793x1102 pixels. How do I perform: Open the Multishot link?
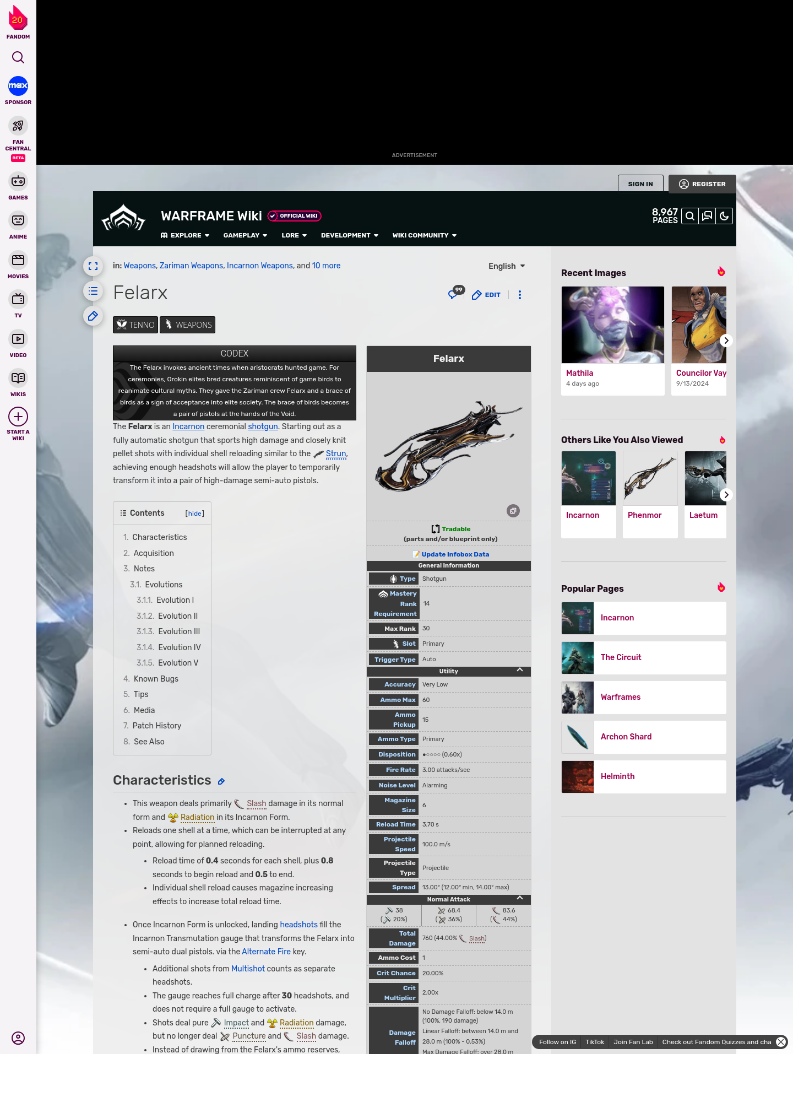click(x=248, y=969)
